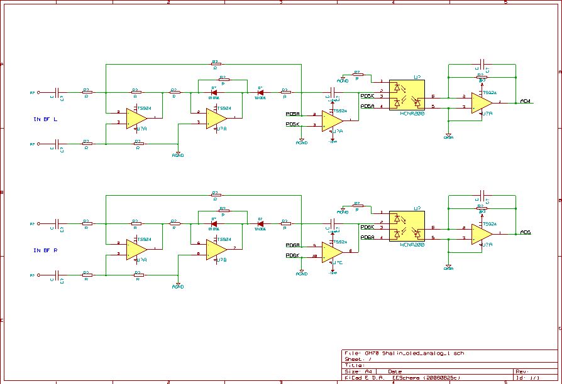The height and width of the screenshot is (384, 562).
Task: Select the U?C op-amp in the lower channel
Action: coord(332,252)
